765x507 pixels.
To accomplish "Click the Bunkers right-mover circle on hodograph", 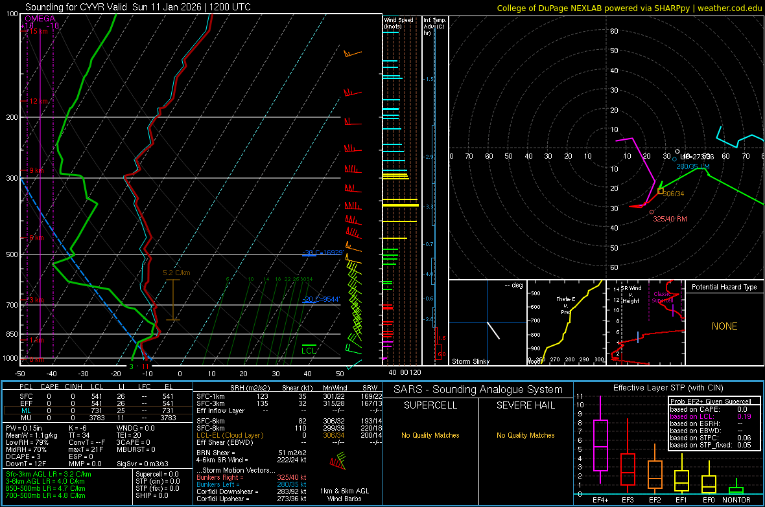I will coord(652,212).
